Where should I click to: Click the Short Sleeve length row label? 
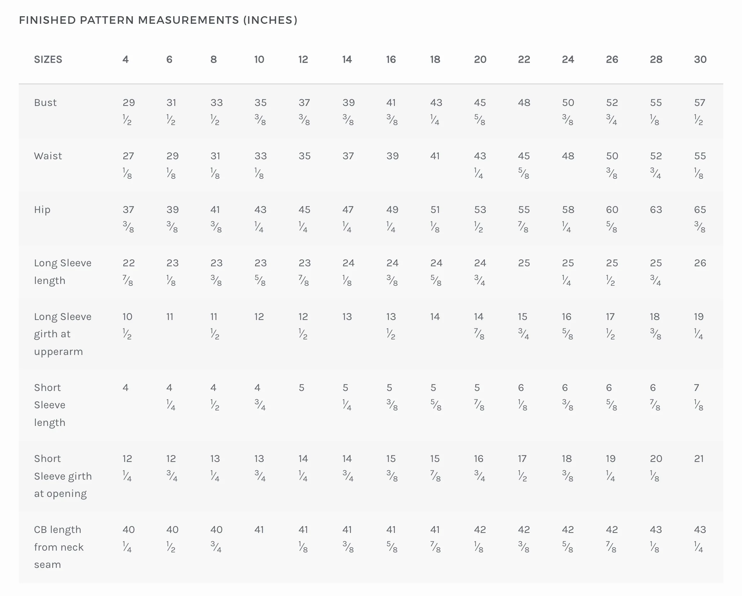coord(50,405)
